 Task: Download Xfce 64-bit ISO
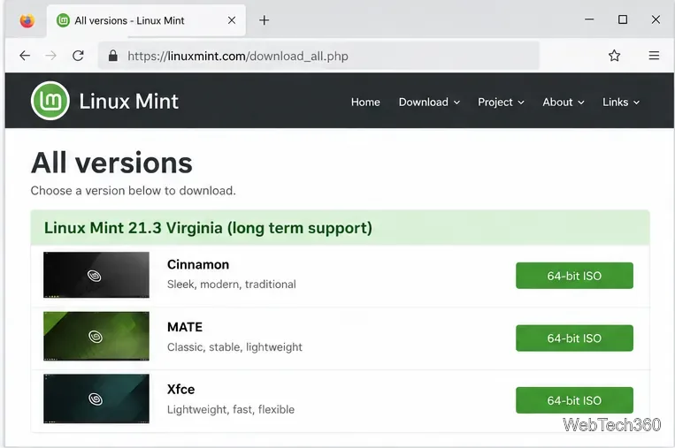(x=574, y=400)
